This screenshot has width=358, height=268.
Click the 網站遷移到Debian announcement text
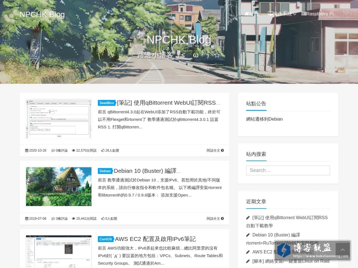264,119
